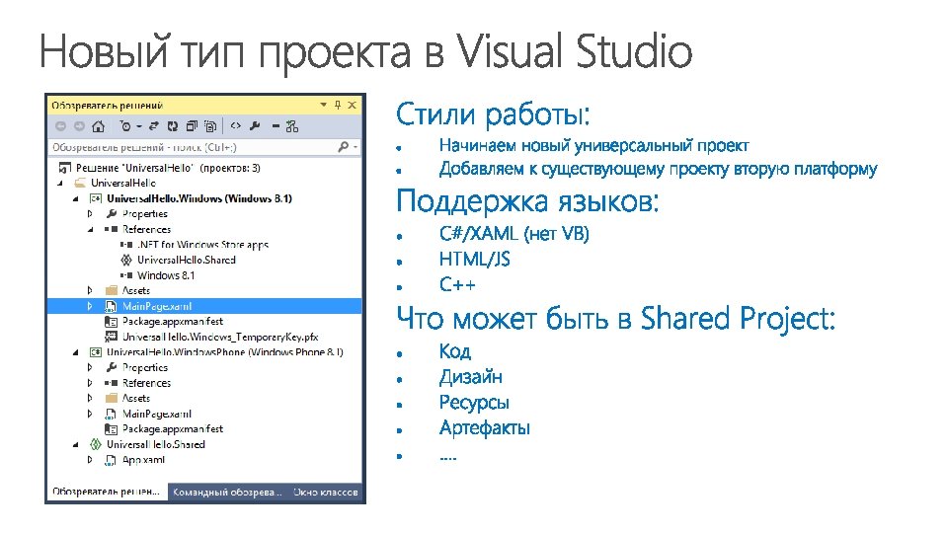Image resolution: width=948 pixels, height=533 pixels.
Task: Select Package.appxmanifest in the Windows project
Action: click(172, 322)
